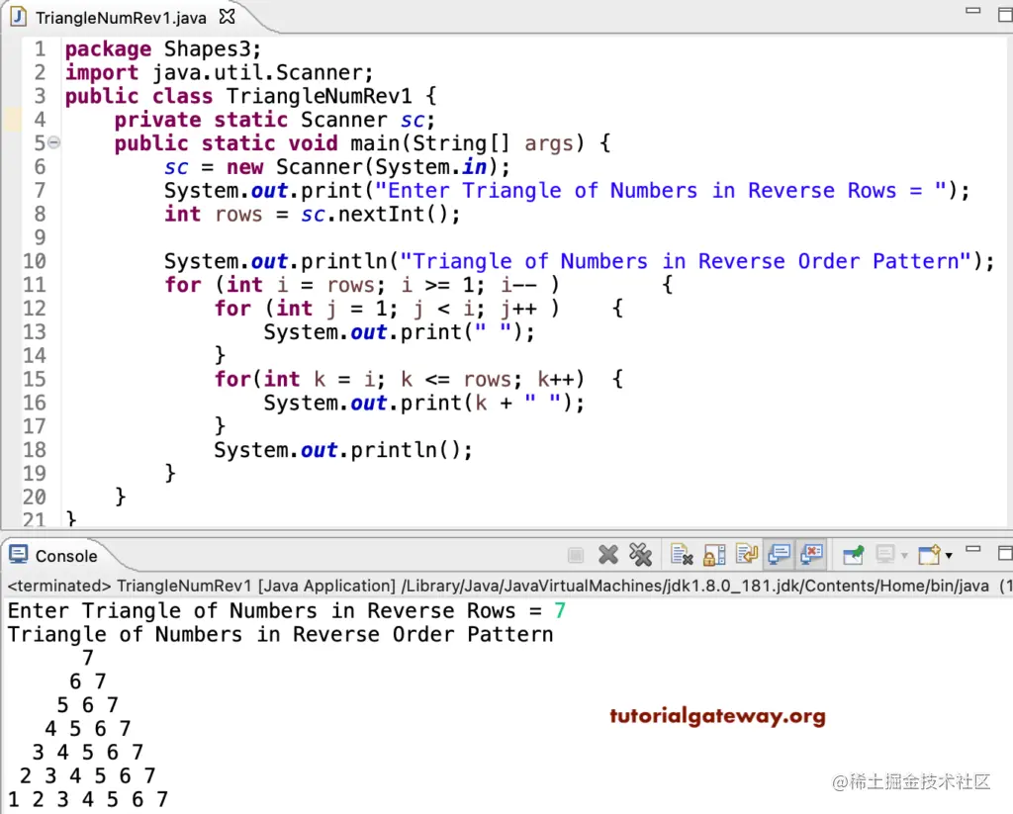Click 'sc.nextInt()' on line 8
1013x814 pixels.
coord(373,214)
